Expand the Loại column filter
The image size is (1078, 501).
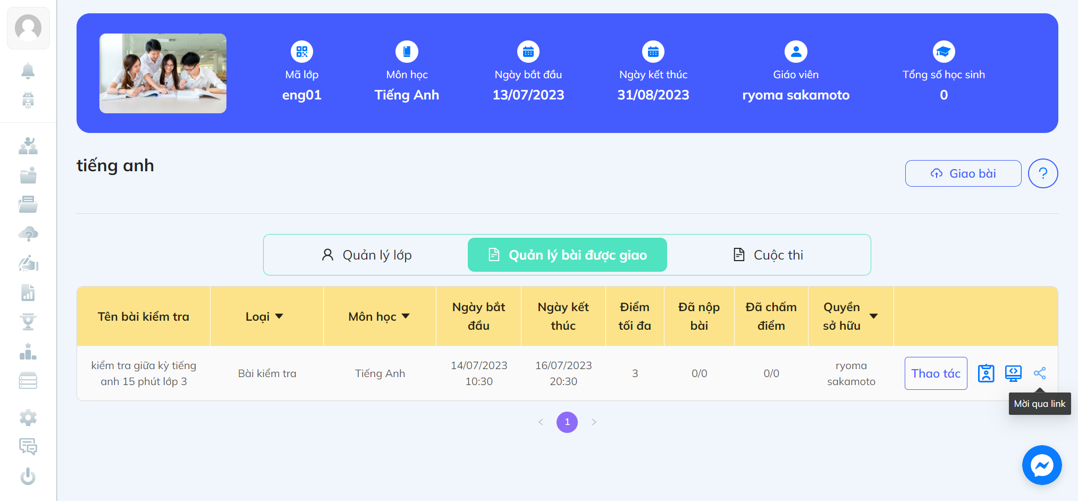coord(279,316)
